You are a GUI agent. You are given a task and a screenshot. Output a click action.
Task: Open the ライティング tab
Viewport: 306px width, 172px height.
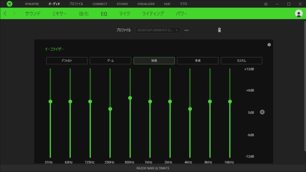click(x=153, y=14)
